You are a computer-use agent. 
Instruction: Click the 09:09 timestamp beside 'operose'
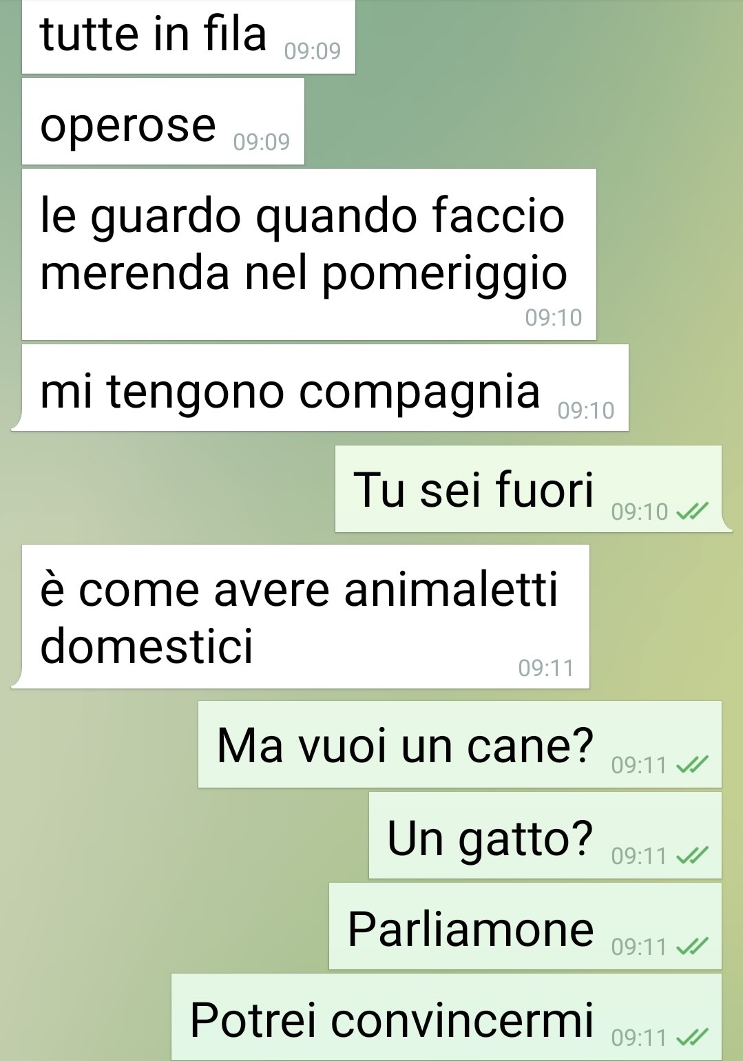262,142
